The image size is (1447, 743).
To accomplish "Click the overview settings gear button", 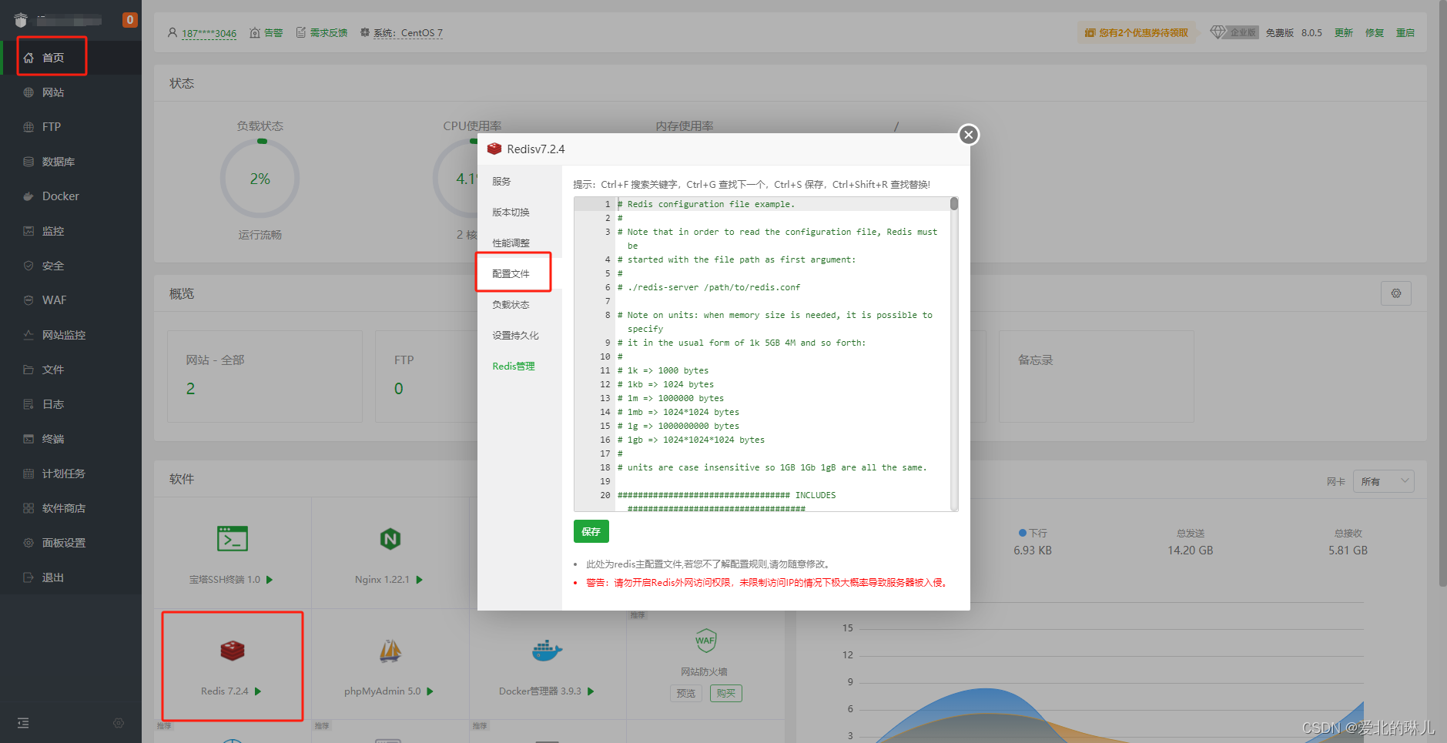I will pyautogui.click(x=1396, y=293).
